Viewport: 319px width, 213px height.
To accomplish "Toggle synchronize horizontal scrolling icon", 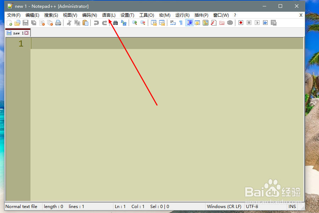I will click(x=162, y=23).
